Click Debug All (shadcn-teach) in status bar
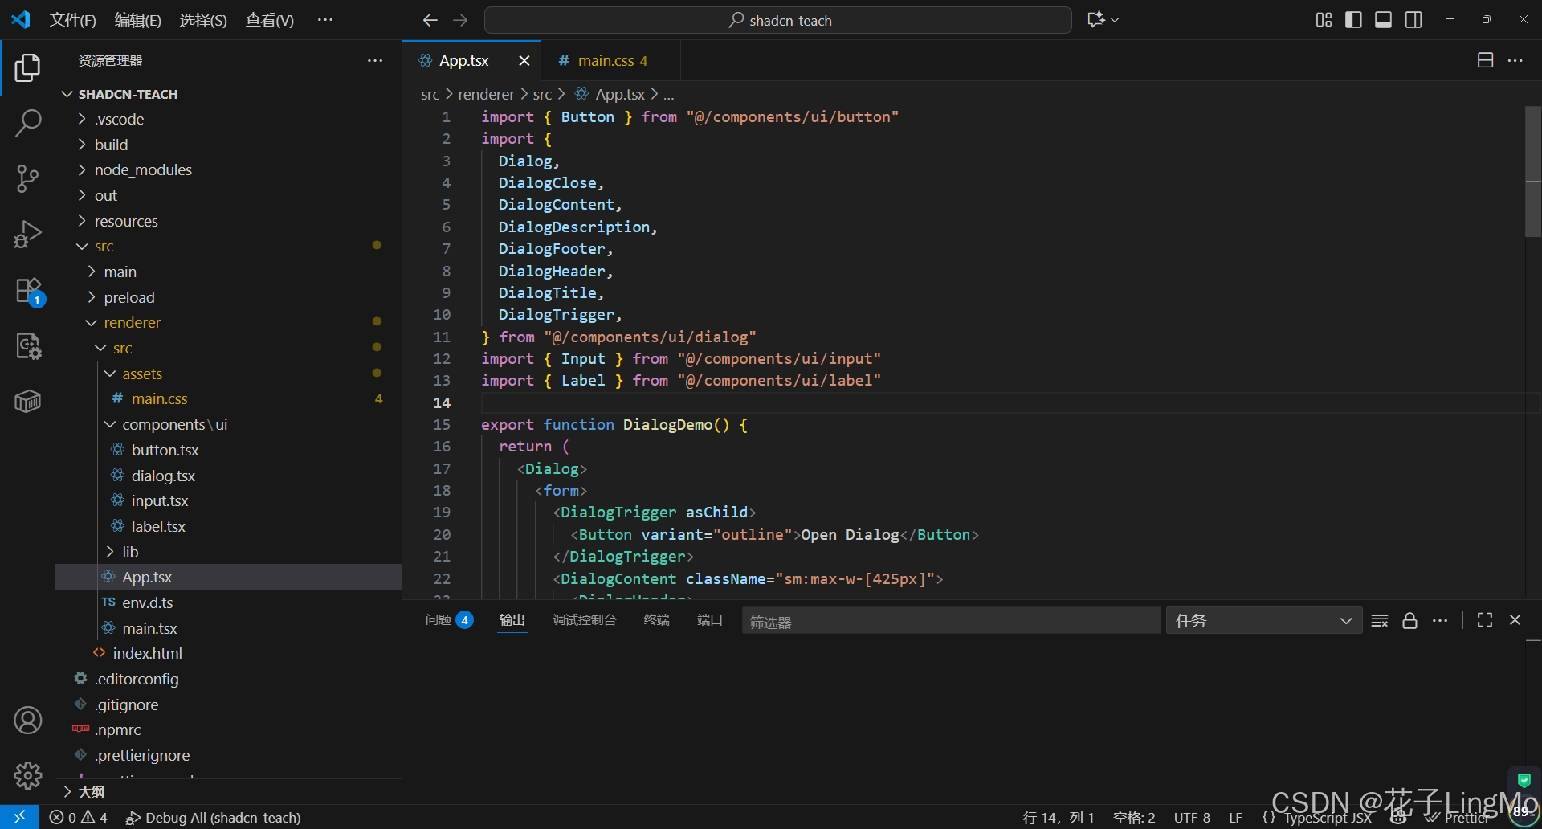 (213, 817)
